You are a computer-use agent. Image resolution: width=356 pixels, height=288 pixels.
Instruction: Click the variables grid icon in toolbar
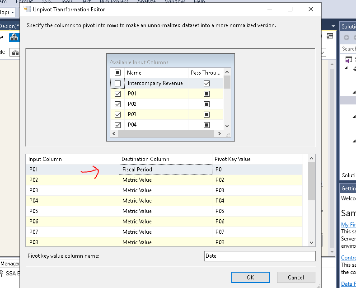[x=330, y=36]
